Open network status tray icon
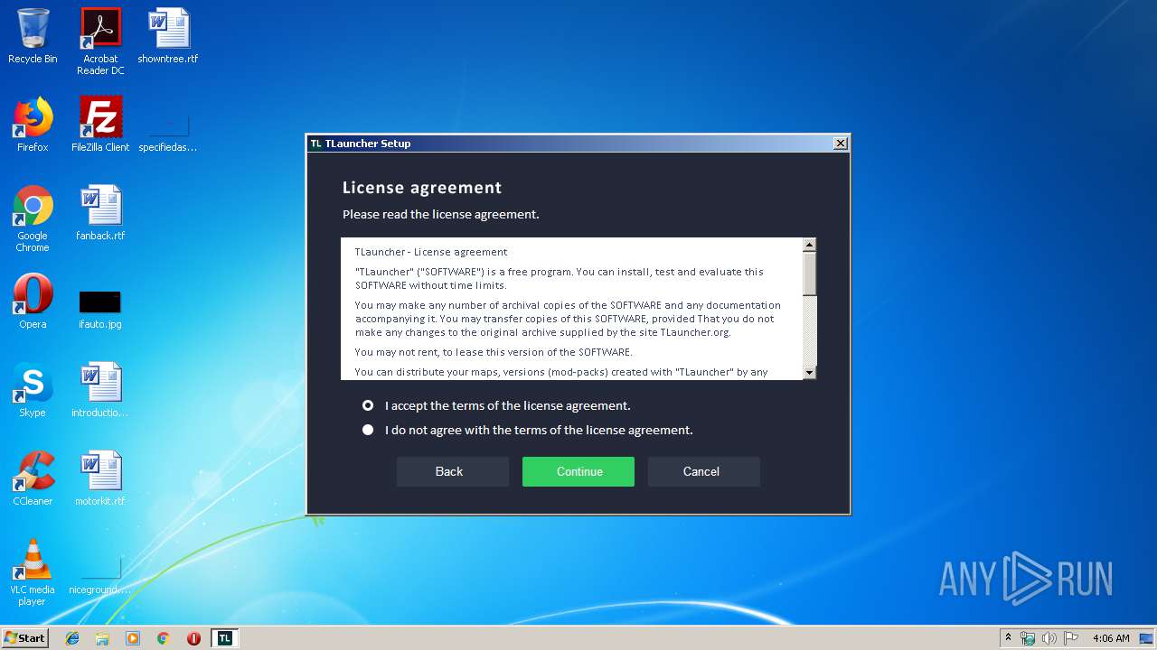This screenshot has height=650, width=1157. (x=1028, y=638)
